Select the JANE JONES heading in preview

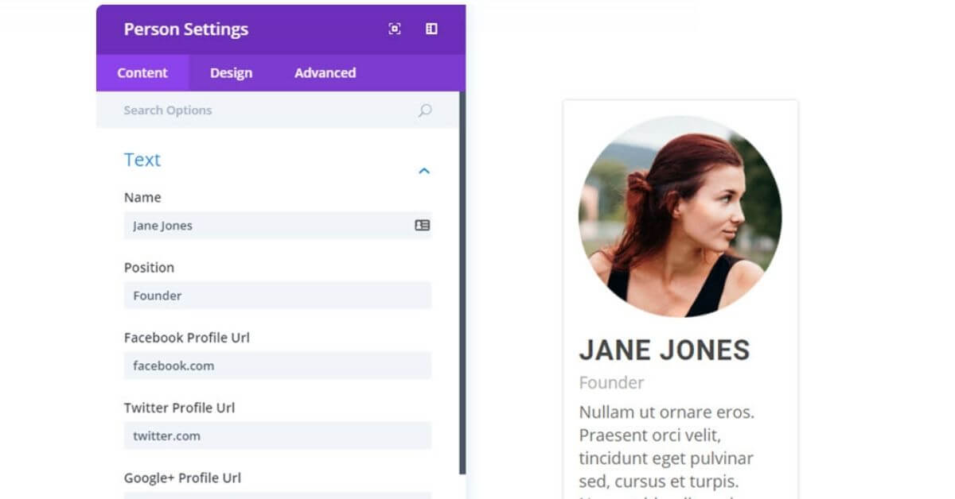click(x=665, y=349)
